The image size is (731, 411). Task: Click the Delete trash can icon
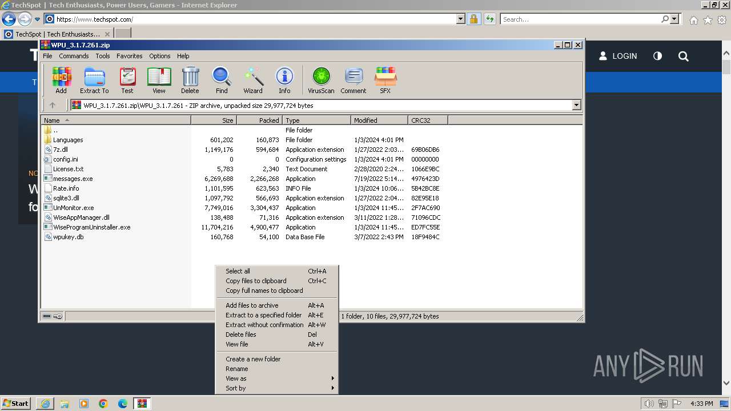tap(190, 80)
